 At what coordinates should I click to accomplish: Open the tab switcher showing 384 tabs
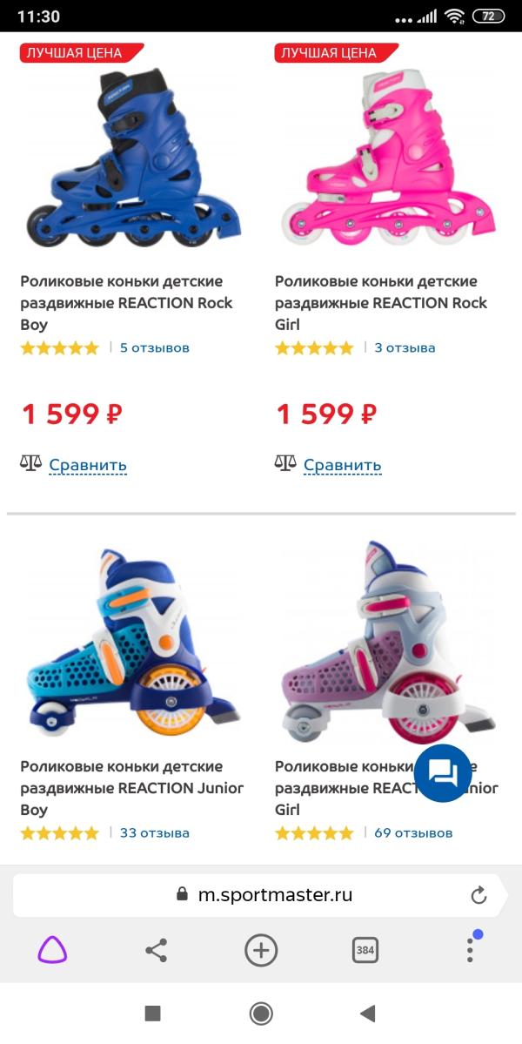pyautogui.click(x=365, y=950)
